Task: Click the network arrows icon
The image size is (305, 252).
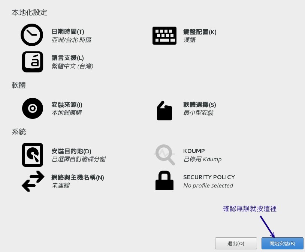Action: pyautogui.click(x=33, y=181)
